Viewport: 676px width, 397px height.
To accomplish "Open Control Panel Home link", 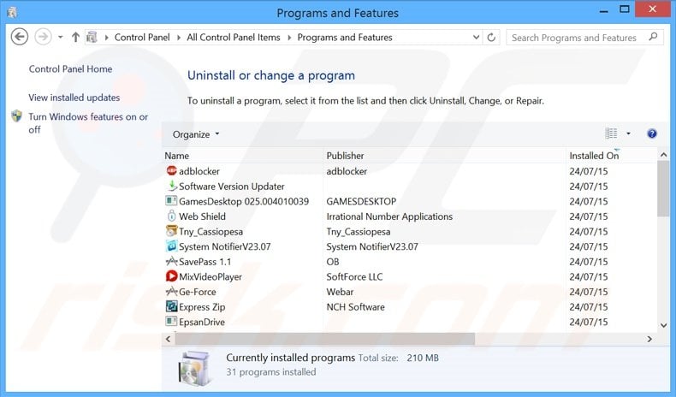I will point(70,69).
